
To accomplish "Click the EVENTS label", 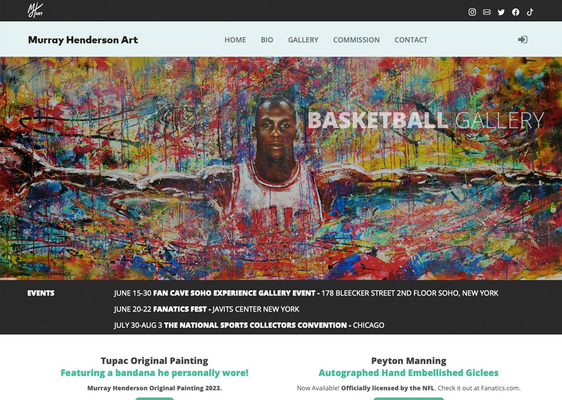I will point(41,293).
